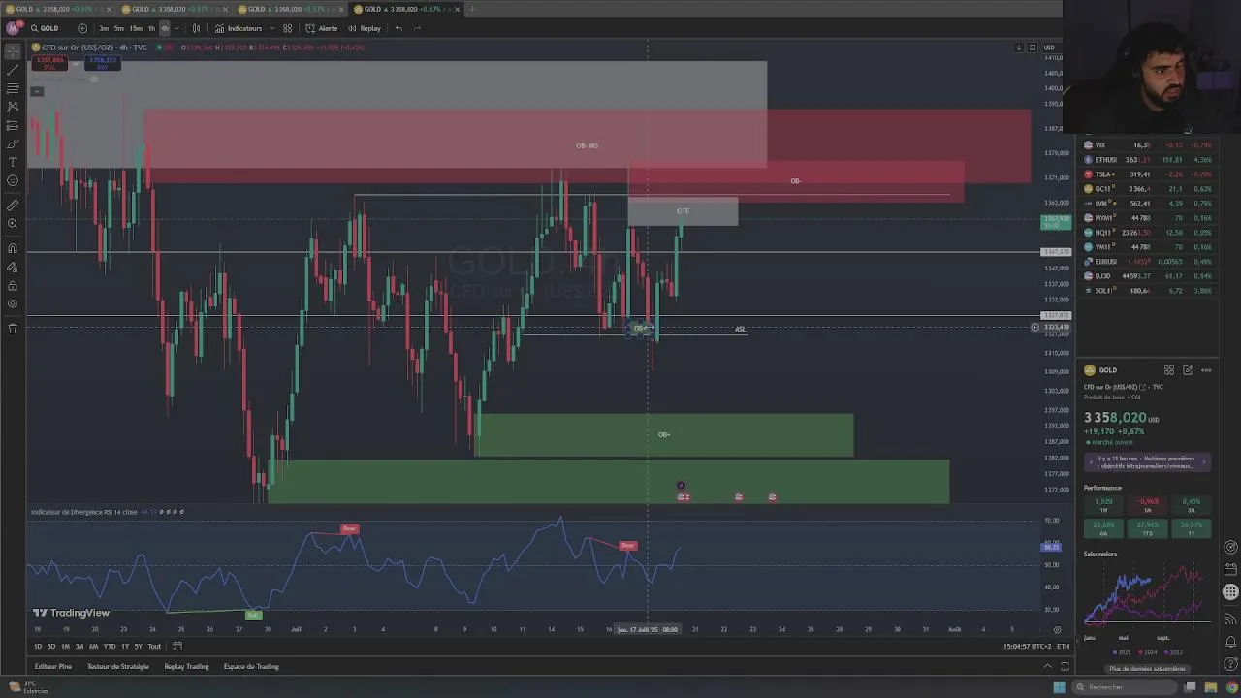Image resolution: width=1241 pixels, height=698 pixels.
Task: Open timeframe dropdown arrow
Action: [176, 28]
